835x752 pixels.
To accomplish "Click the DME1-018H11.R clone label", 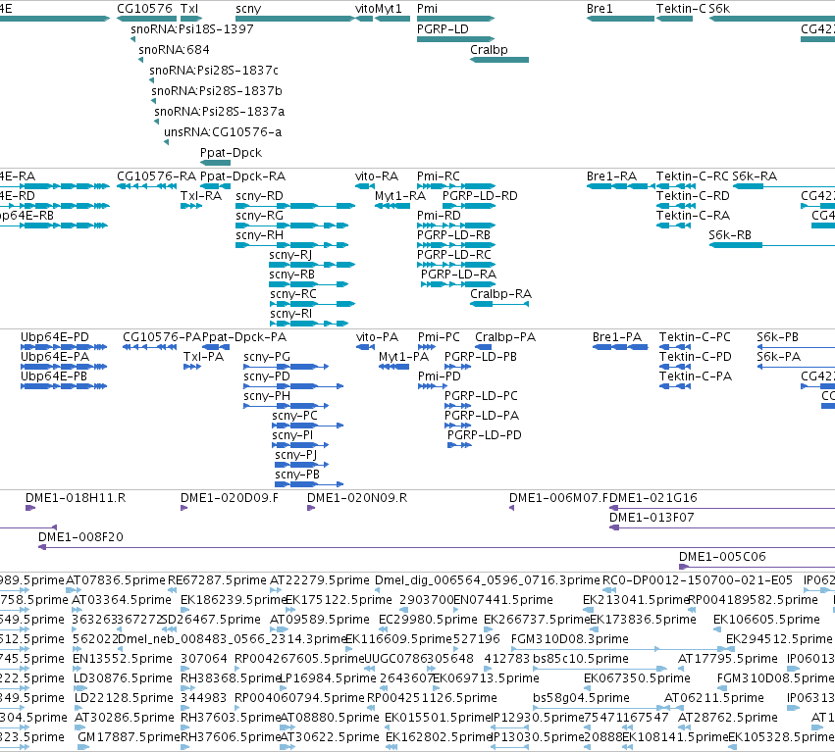I will point(76,498).
